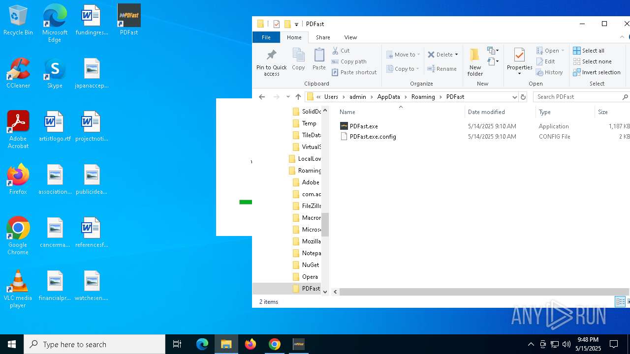Open Quick Access Toolbar customize dropdown
Image resolution: width=630 pixels, height=354 pixels.
296,24
